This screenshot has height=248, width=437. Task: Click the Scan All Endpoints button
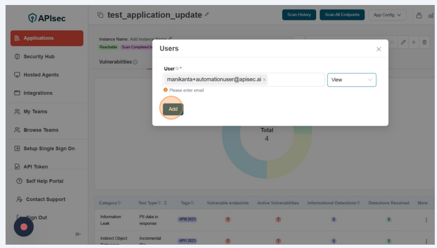click(342, 15)
